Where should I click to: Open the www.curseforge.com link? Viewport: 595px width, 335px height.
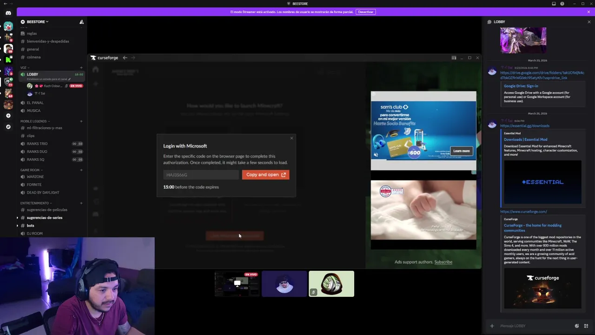523,212
